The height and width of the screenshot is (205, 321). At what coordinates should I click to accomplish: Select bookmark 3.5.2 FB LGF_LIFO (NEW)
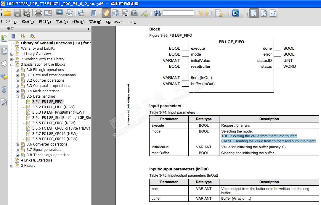point(53,107)
